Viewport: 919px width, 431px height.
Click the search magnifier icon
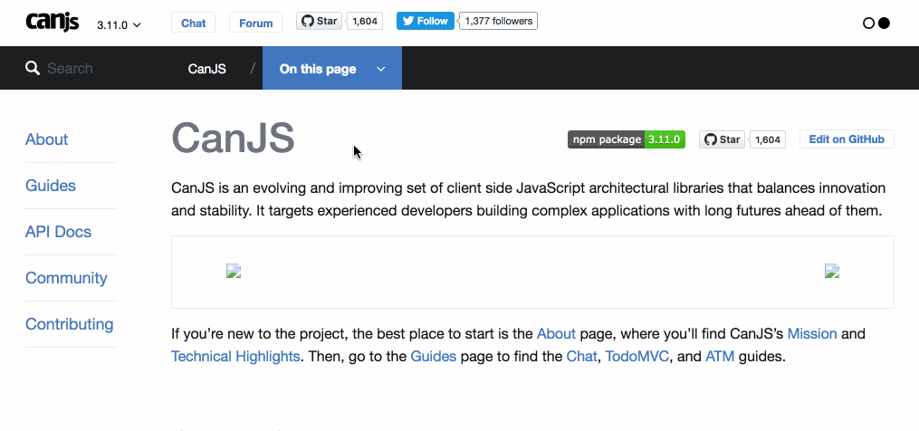tap(33, 68)
